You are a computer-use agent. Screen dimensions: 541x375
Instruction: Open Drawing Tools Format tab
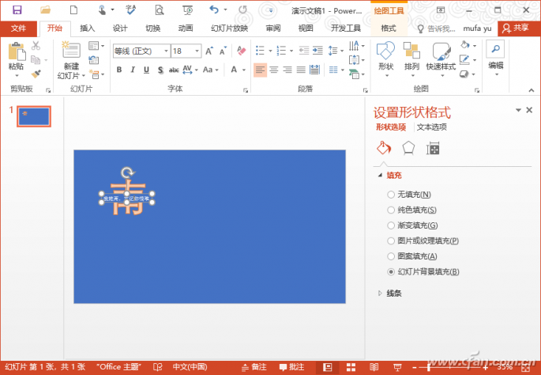coord(389,28)
